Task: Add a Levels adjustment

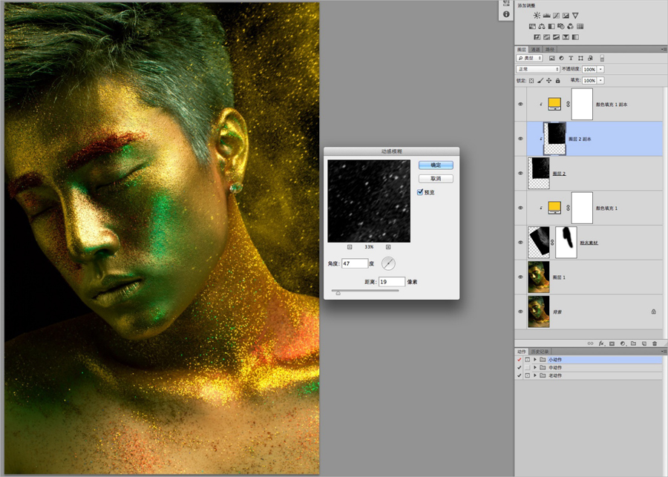Action: tap(546, 16)
